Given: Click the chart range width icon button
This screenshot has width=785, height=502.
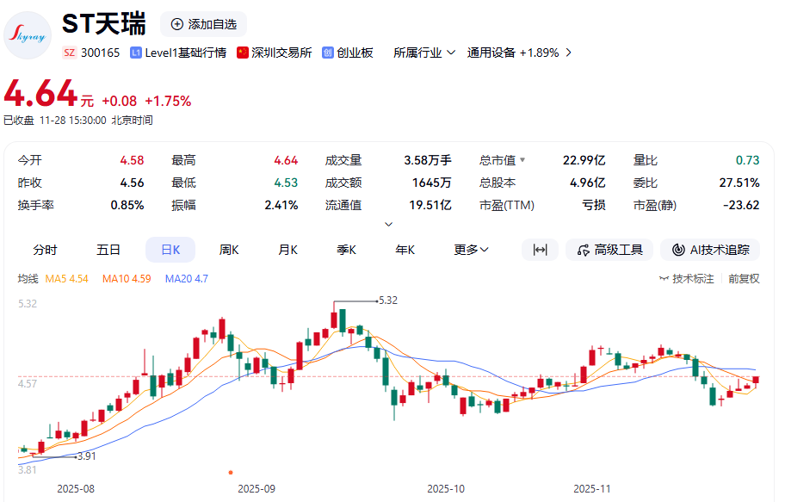Looking at the screenshot, I should [x=540, y=250].
